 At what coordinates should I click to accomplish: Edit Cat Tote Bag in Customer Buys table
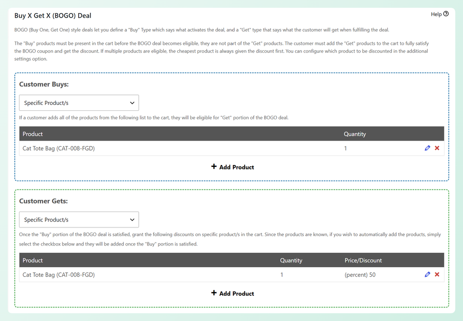[x=427, y=148]
